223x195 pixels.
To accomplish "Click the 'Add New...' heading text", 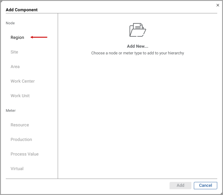I will pos(138,46).
